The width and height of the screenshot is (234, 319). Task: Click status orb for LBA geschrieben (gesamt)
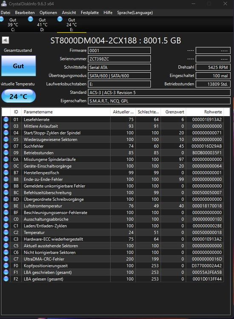[6, 272]
